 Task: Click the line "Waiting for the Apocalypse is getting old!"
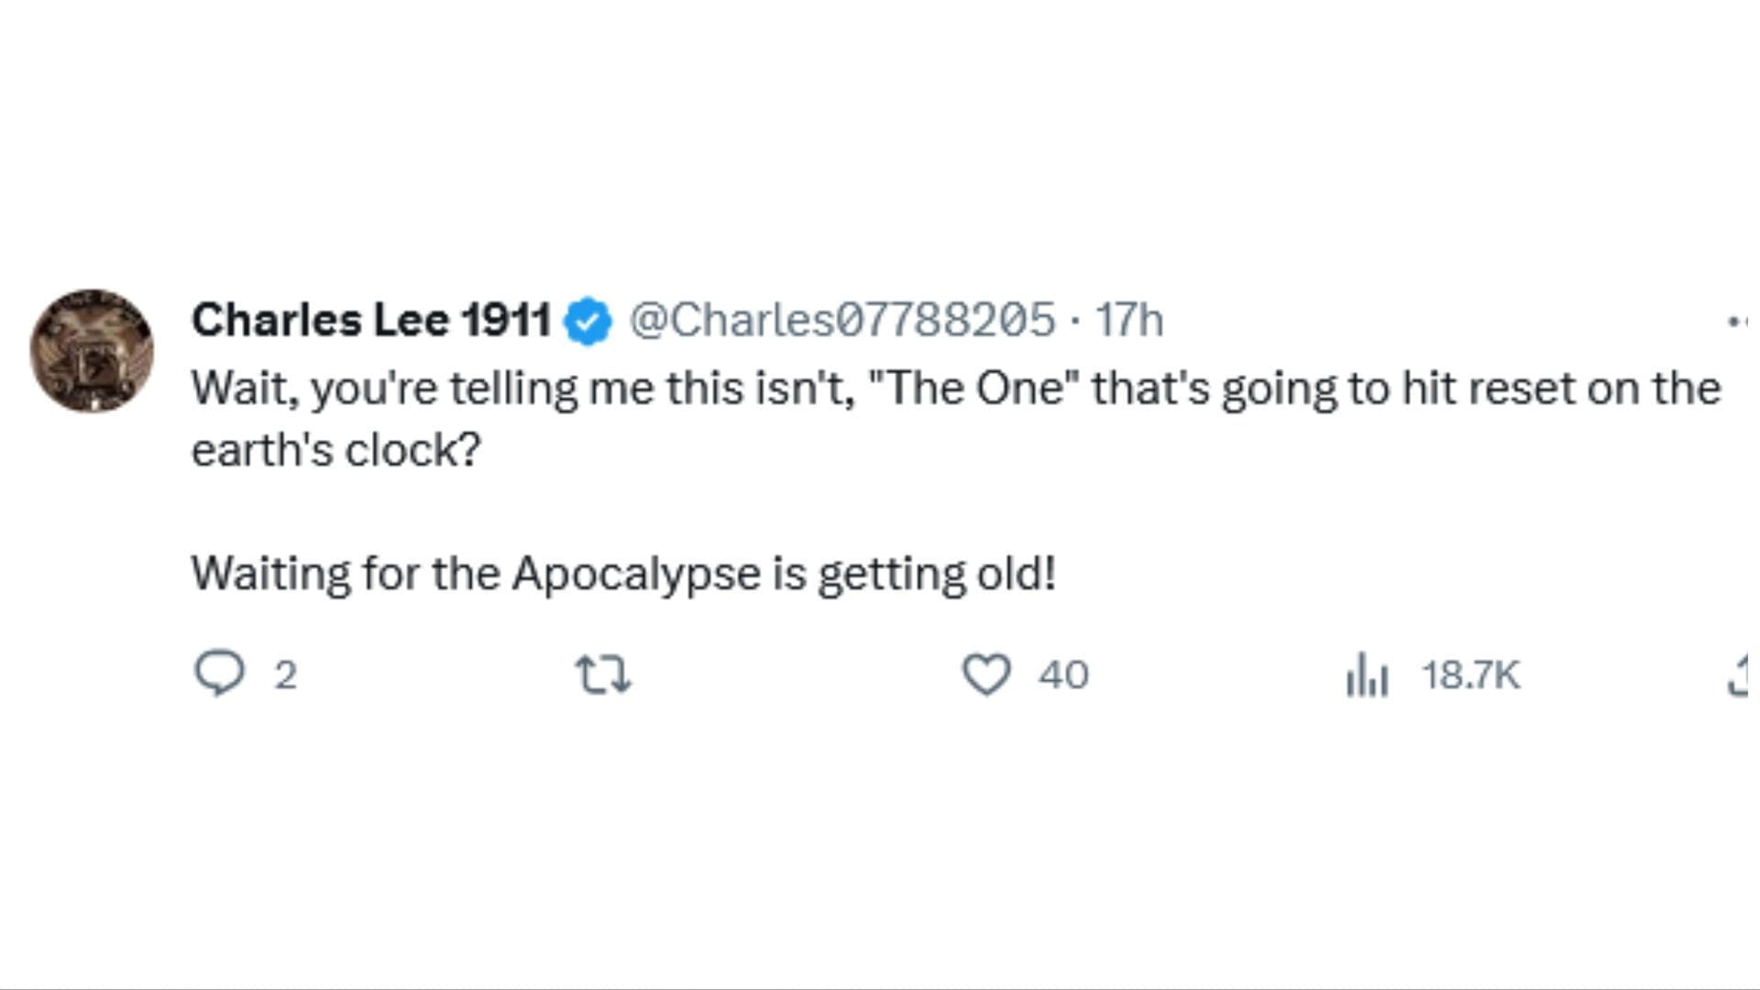[623, 574]
